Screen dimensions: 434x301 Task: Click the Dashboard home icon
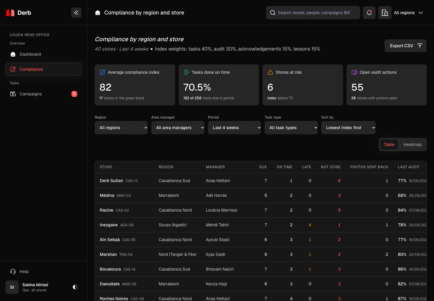13,54
